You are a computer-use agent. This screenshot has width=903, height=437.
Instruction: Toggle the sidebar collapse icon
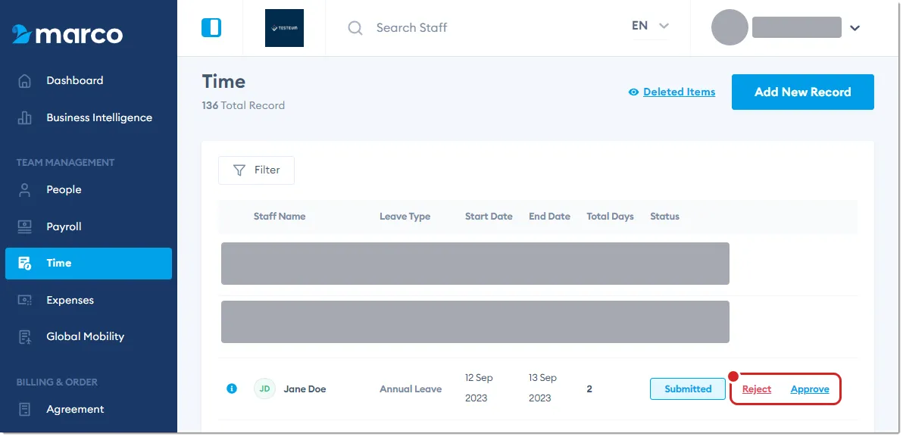[x=211, y=27]
